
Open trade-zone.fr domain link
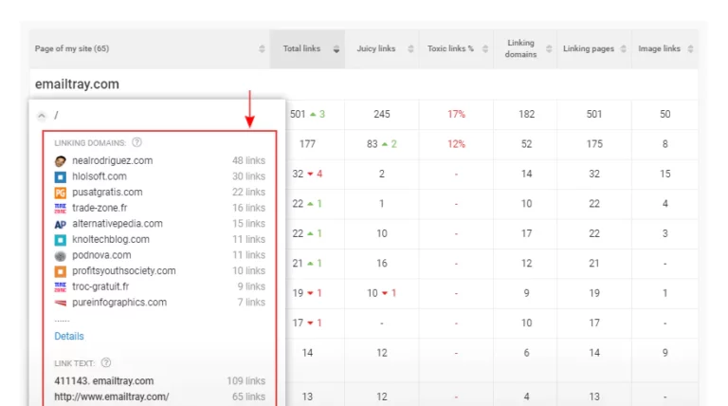pos(100,208)
